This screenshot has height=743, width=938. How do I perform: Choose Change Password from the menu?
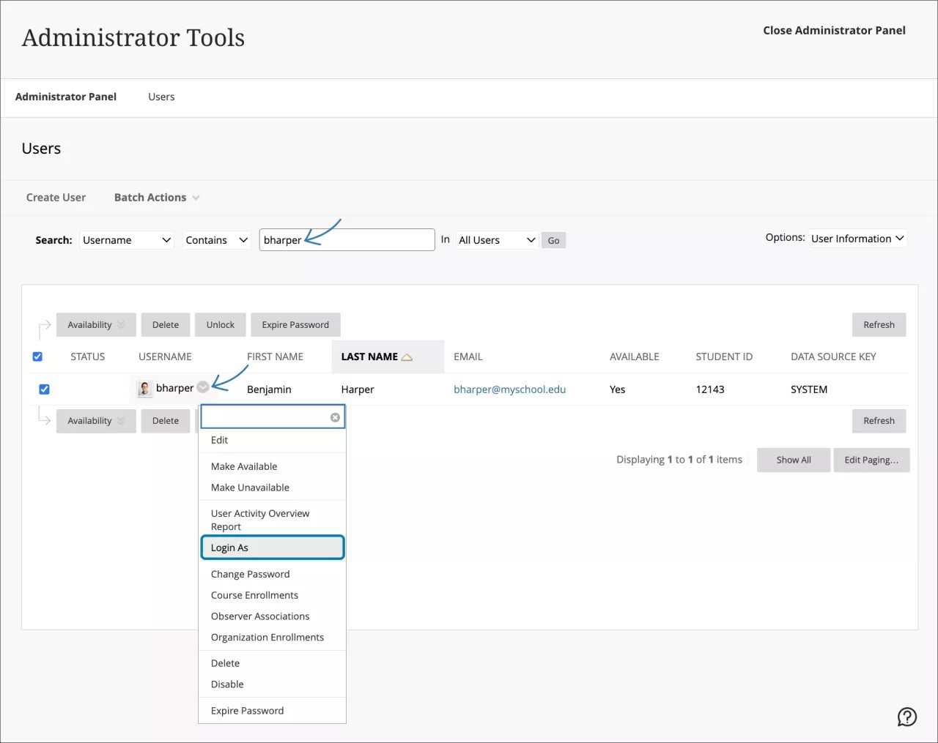[250, 574]
